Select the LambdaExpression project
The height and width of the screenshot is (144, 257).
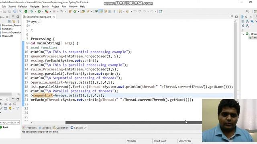pos(10,32)
